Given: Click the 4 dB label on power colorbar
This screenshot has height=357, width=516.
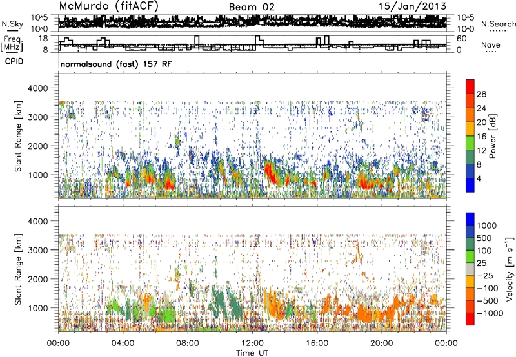Looking at the screenshot, I should click(479, 179).
